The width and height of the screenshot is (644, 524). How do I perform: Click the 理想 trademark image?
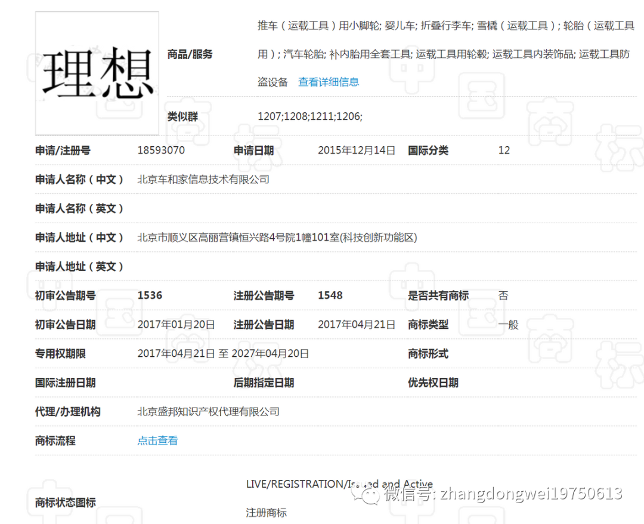pos(97,73)
